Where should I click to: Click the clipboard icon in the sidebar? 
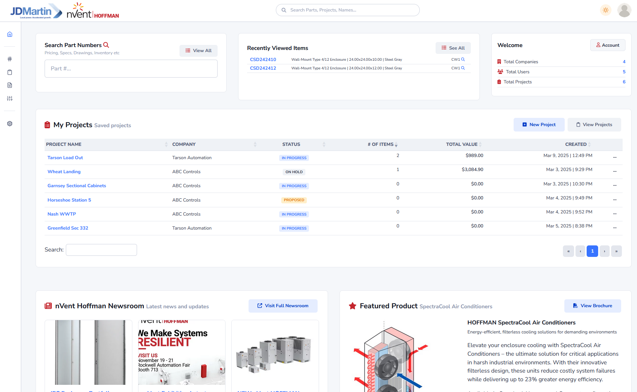[10, 72]
